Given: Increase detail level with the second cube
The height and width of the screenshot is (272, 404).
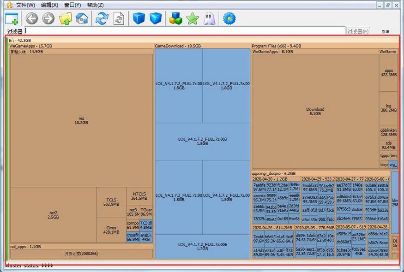Looking at the screenshot, I should 156,18.
